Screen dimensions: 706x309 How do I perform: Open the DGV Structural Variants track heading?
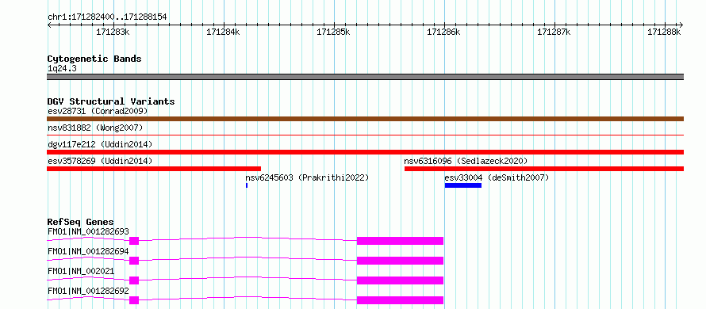[x=111, y=101]
